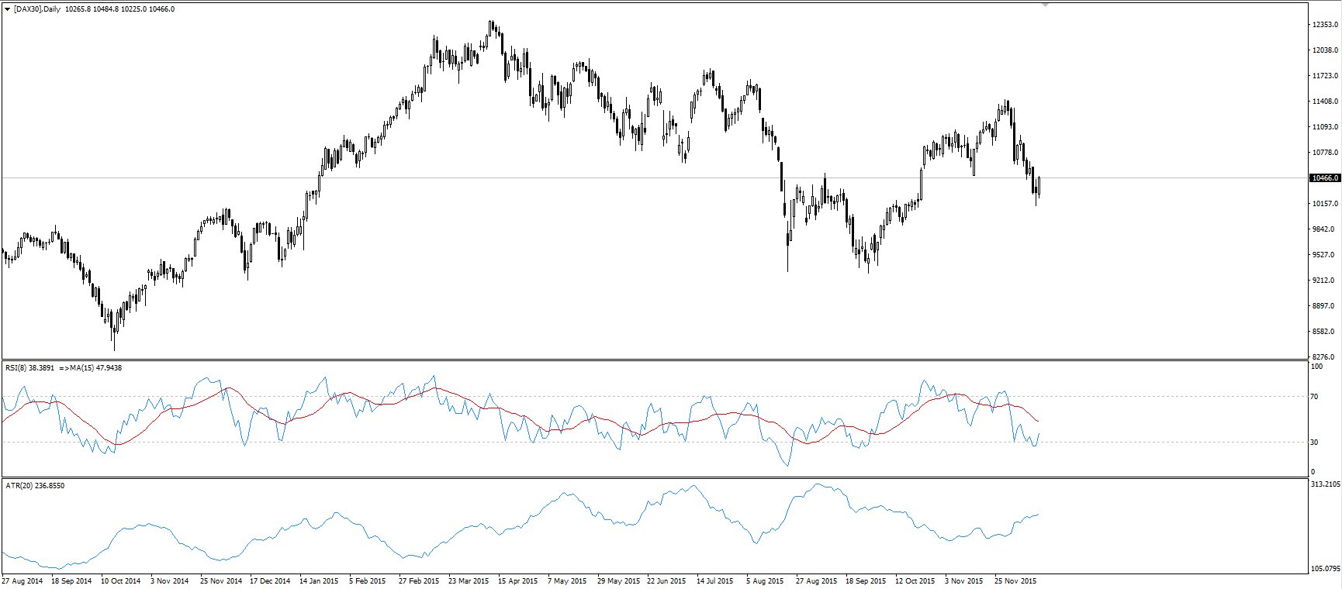
Task: Click the 25 Nov 2015 date label
Action: [x=1015, y=580]
